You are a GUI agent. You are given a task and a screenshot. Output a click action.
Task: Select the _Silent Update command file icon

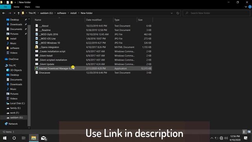(37, 64)
